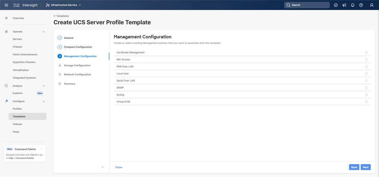Click the Search input field
Viewport: 379px width, 177px height.
[307, 5]
